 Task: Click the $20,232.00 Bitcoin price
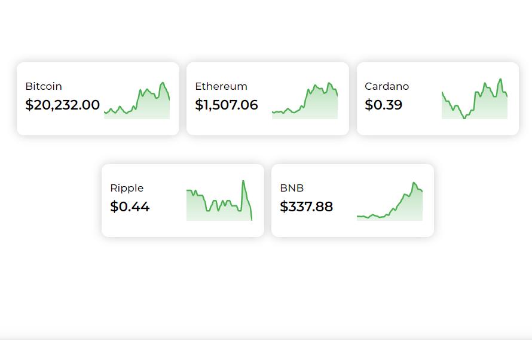(63, 105)
